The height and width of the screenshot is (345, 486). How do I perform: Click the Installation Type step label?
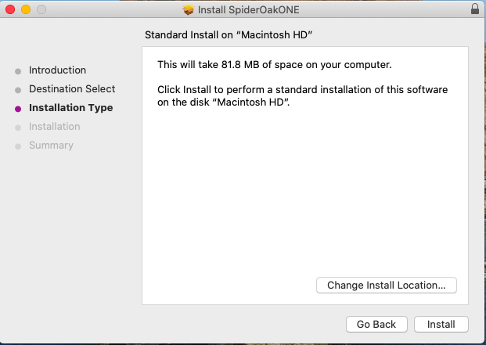(70, 108)
